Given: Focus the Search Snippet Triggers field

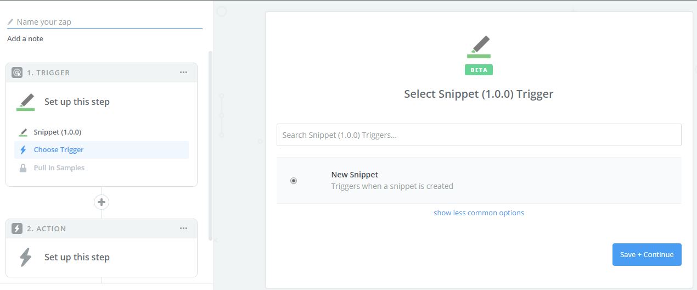Looking at the screenshot, I should point(479,135).
